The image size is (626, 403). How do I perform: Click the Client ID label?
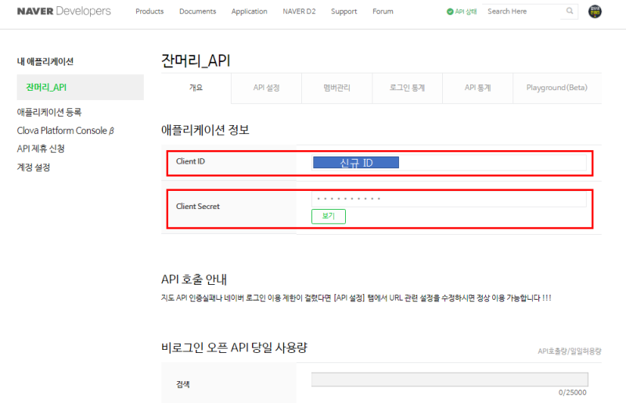tap(190, 161)
